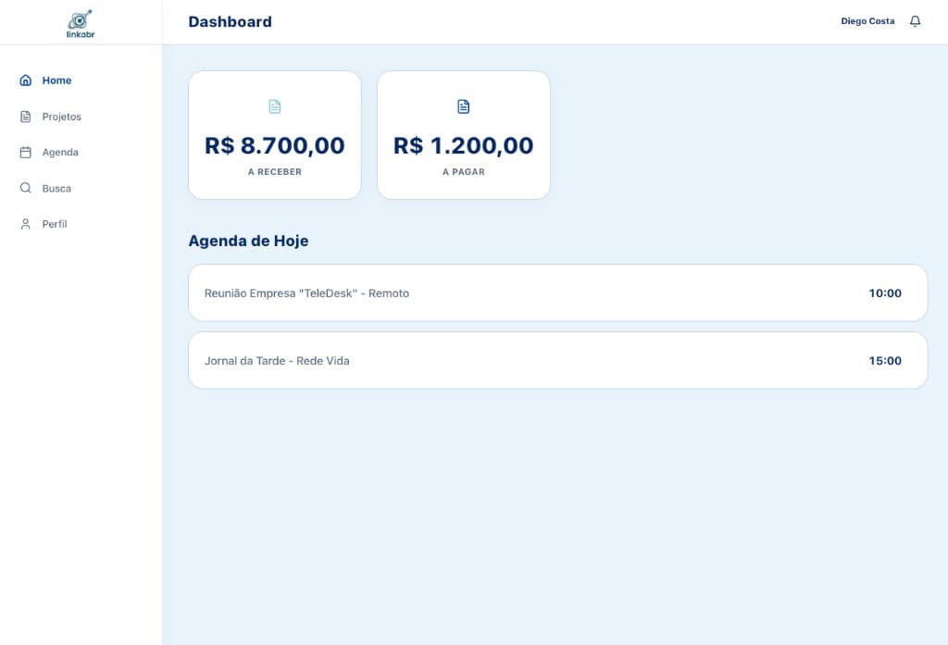The image size is (948, 645).
Task: Select the TeleDesk remote meeting entry
Action: pyautogui.click(x=557, y=292)
